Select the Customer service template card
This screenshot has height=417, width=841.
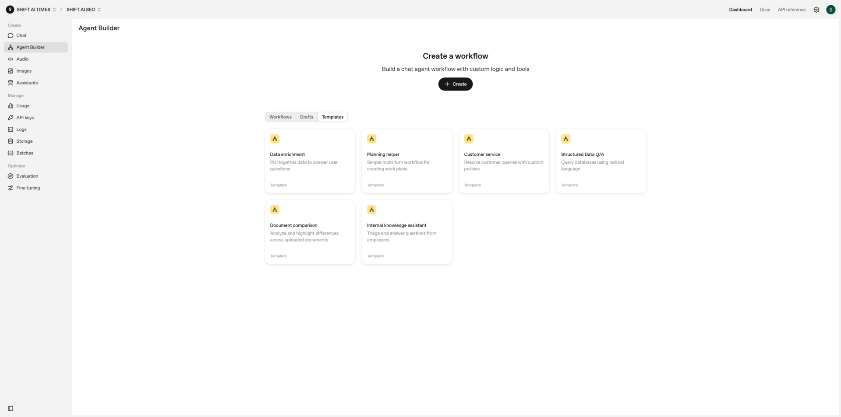pos(504,161)
